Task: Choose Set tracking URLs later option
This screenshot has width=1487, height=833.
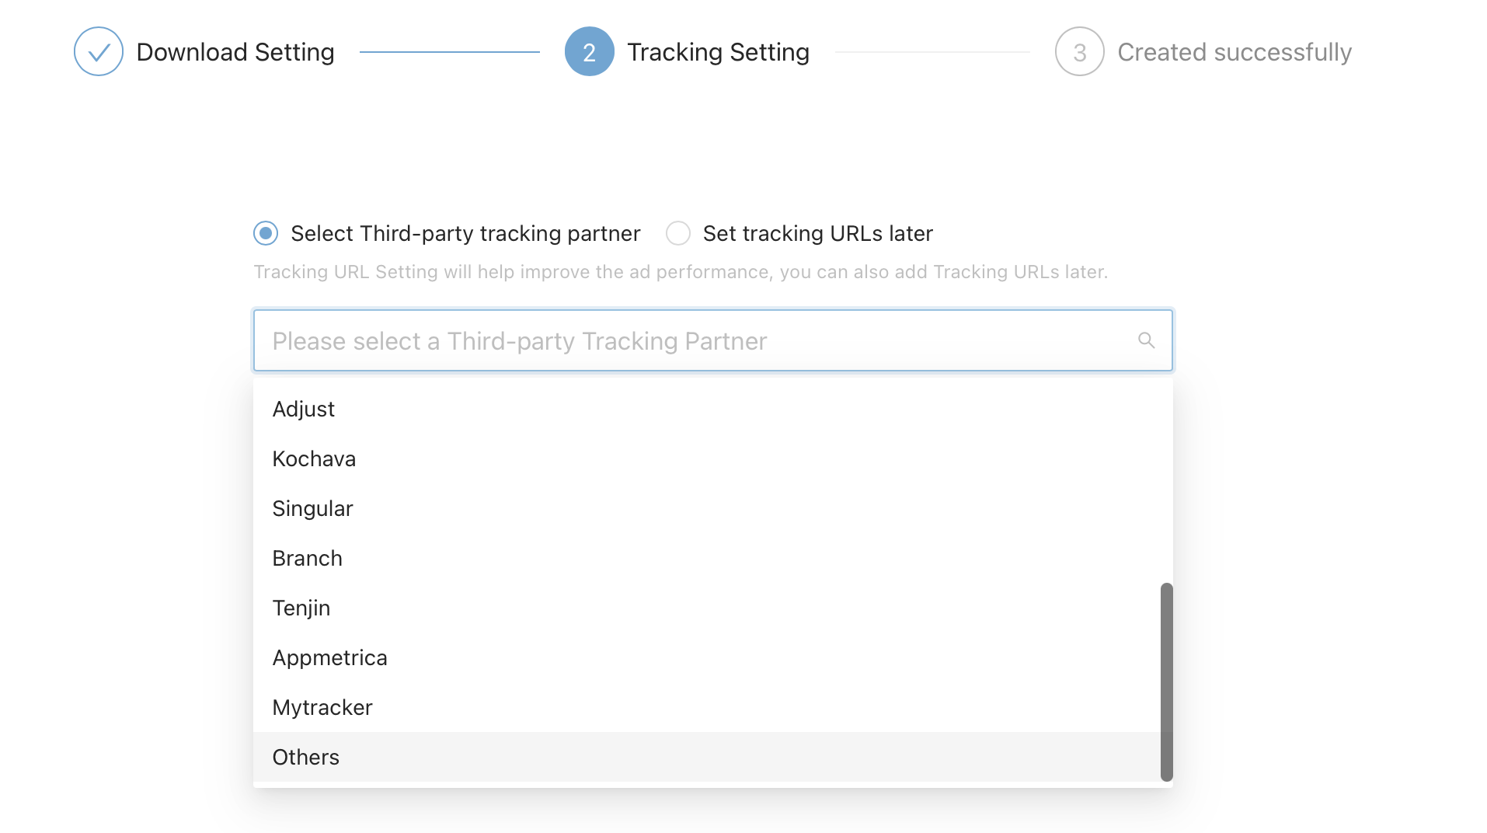Action: [678, 233]
